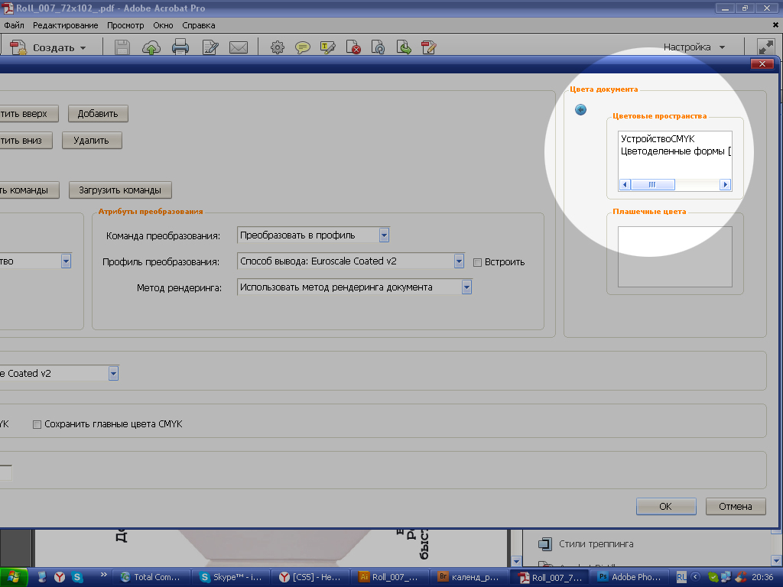
Task: Print the document with the printer icon
Action: [x=180, y=47]
